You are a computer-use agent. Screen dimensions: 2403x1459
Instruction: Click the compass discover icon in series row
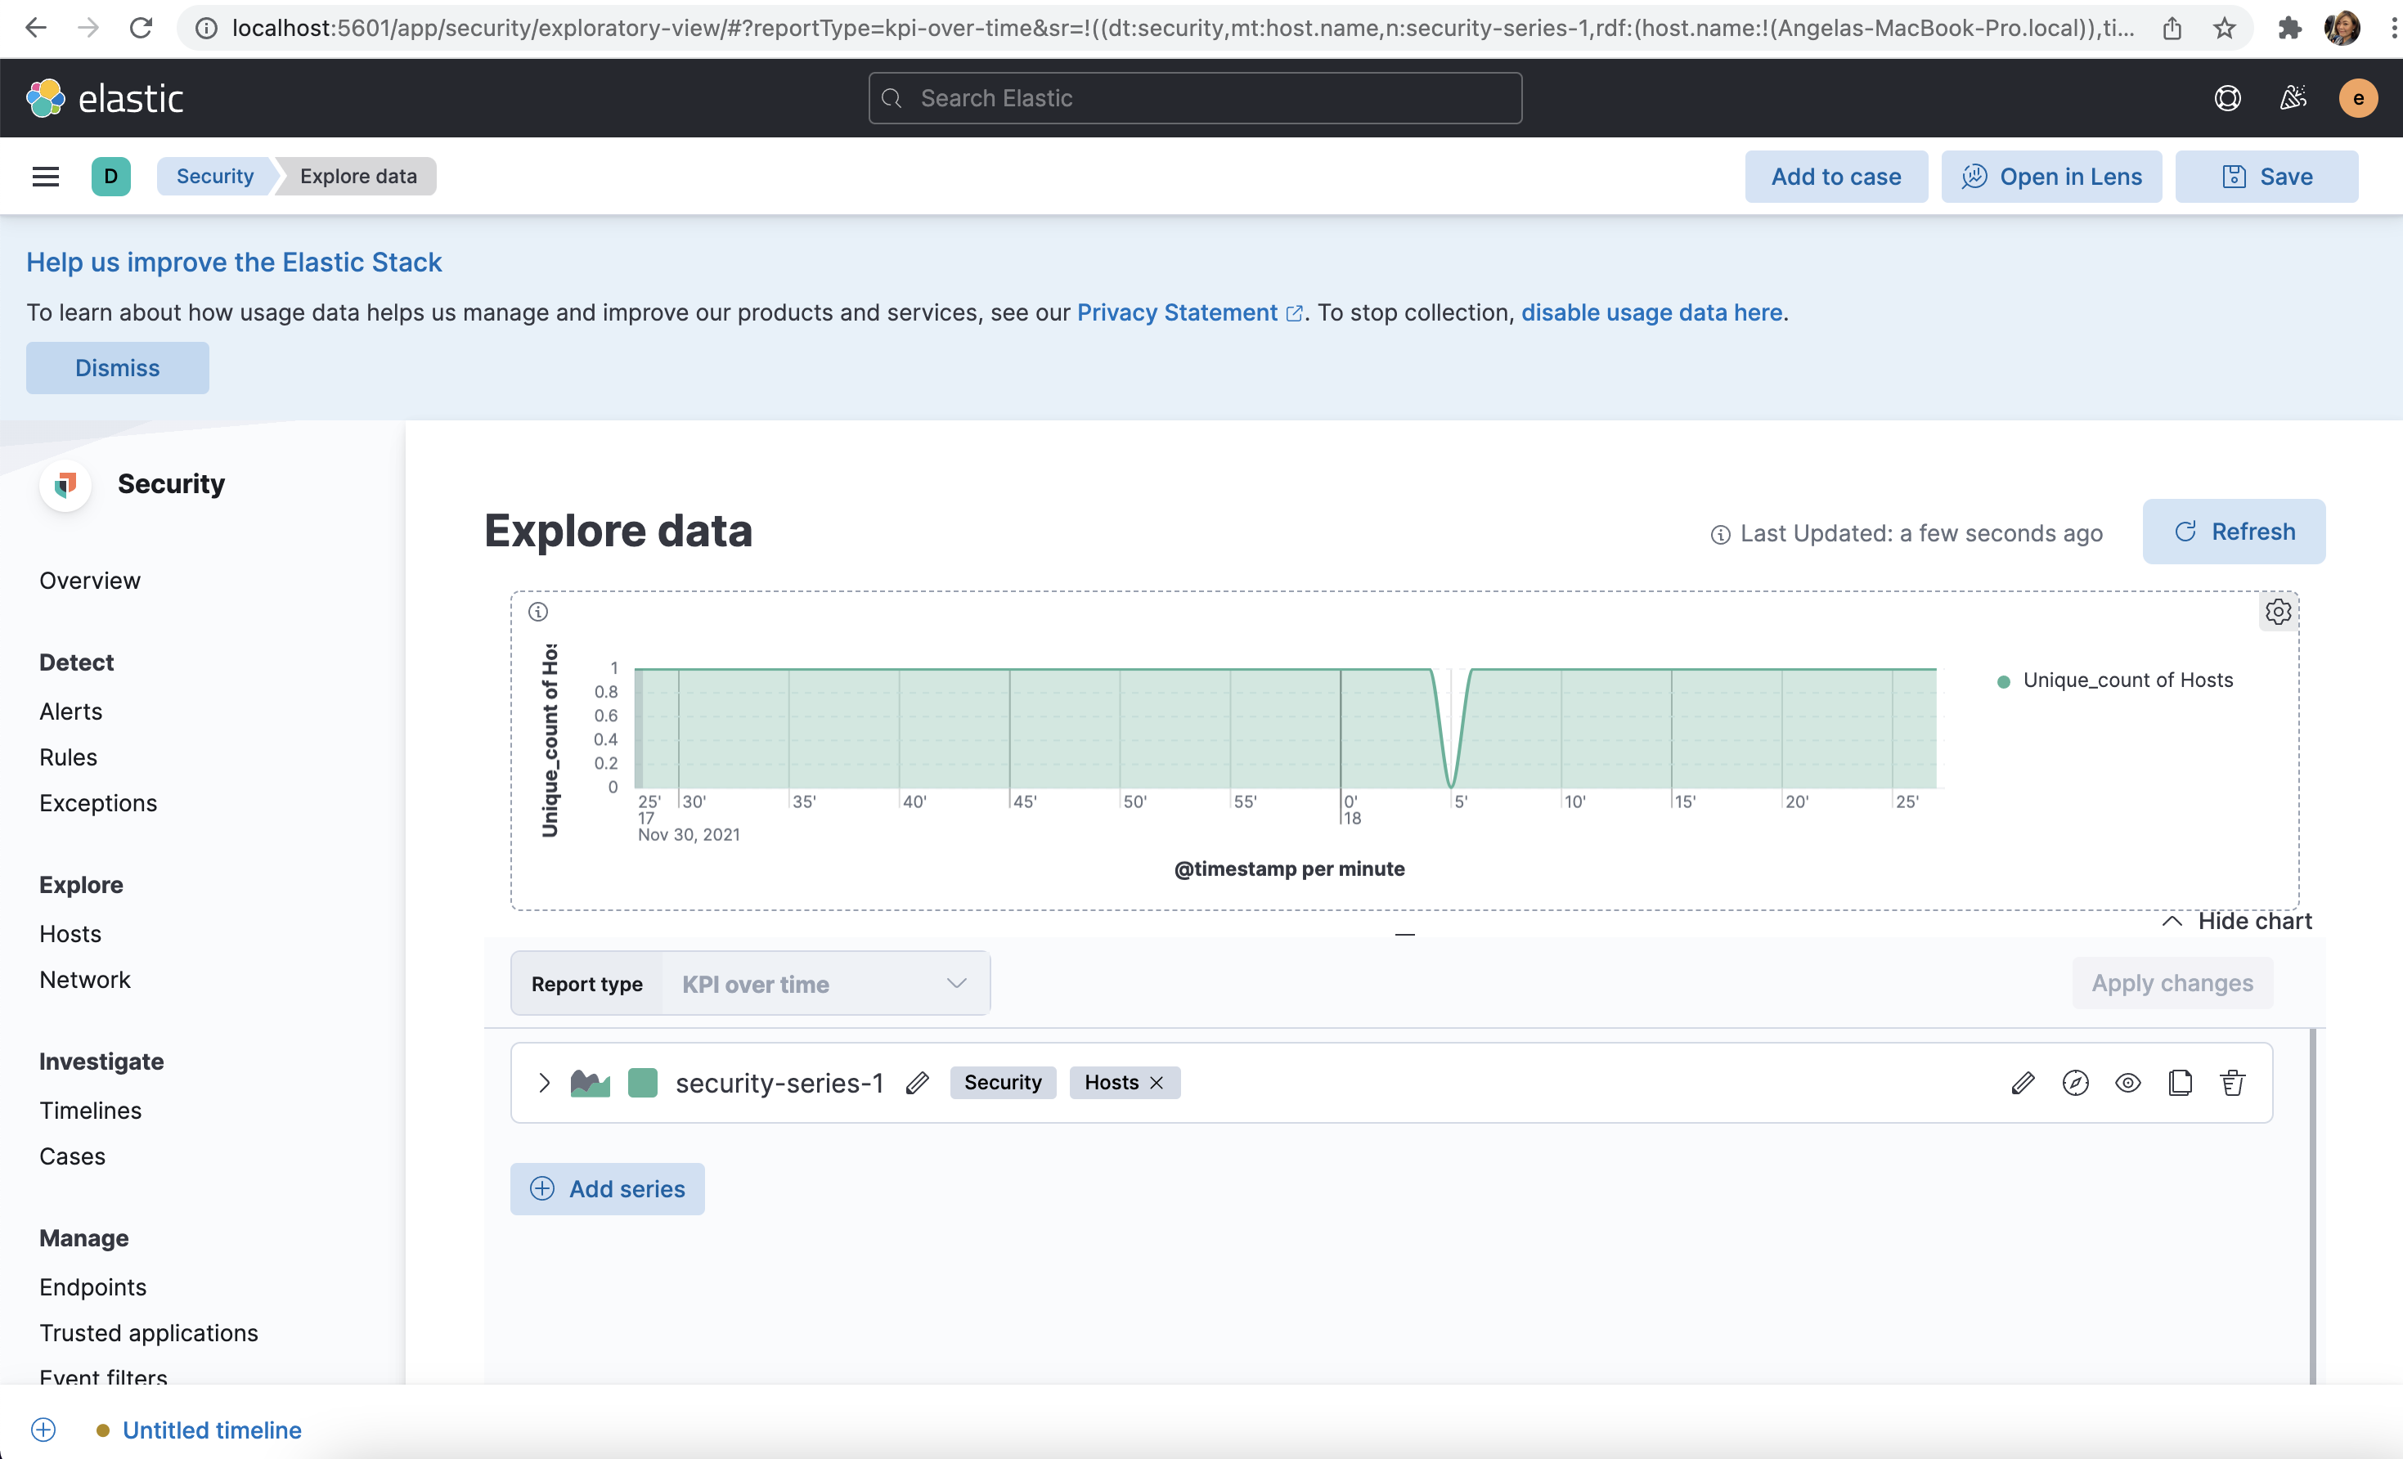2075,1083
